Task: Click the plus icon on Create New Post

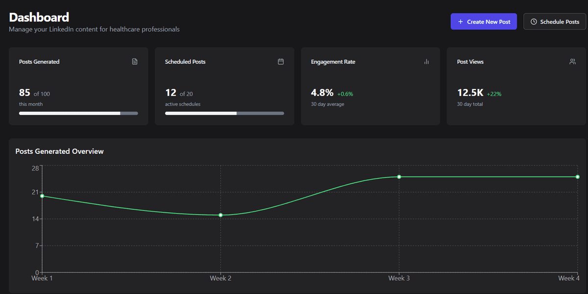Action: (x=460, y=22)
